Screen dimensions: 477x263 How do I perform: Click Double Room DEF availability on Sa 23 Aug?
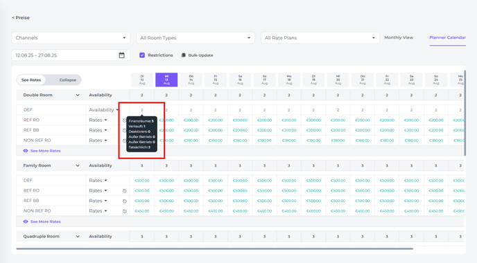[x=411, y=110]
